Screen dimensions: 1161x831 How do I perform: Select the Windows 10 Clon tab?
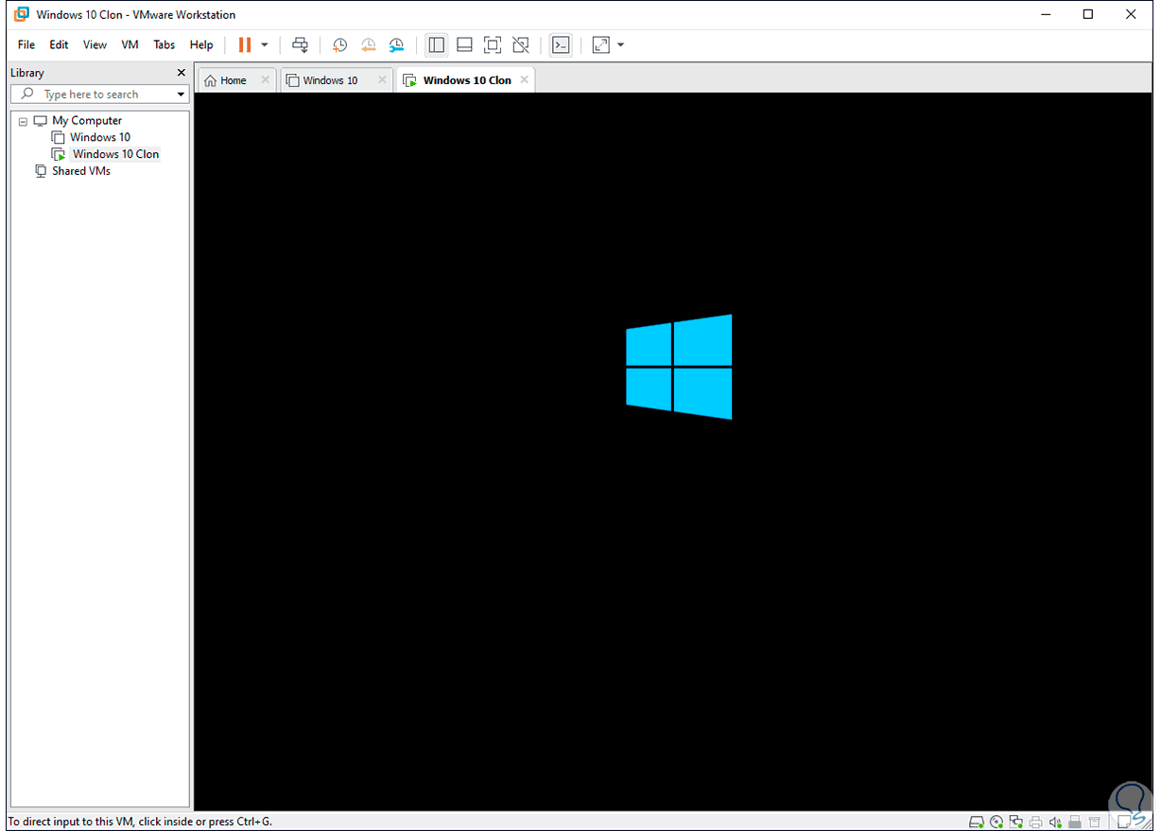[467, 80]
